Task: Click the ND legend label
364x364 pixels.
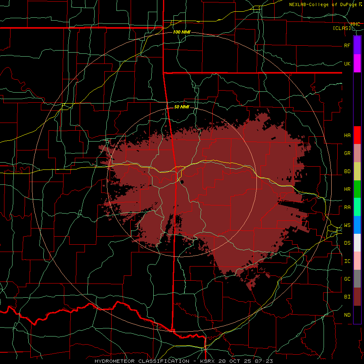Action: click(x=347, y=315)
